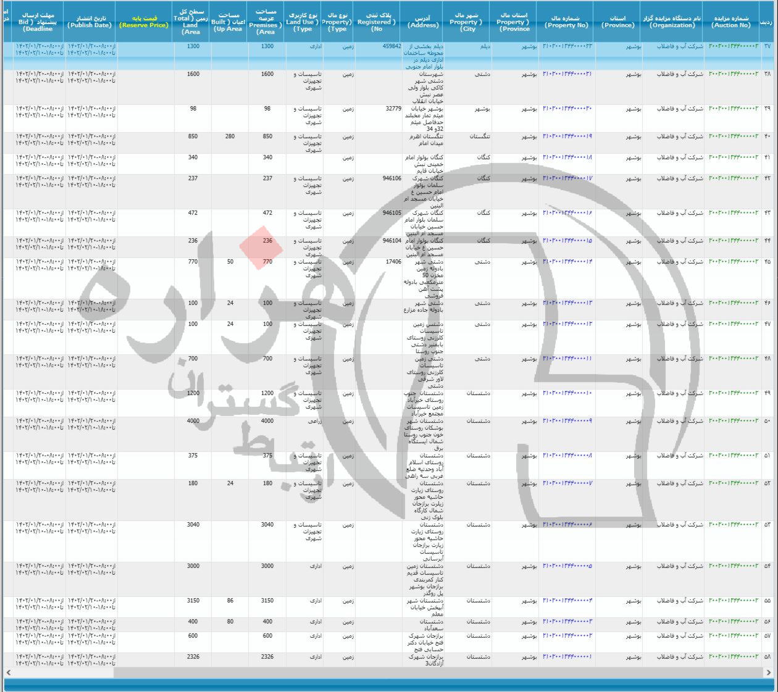This screenshot has height=692, width=778.
Task: Click the left arrow of horizontal scrollbar
Action: point(7,672)
